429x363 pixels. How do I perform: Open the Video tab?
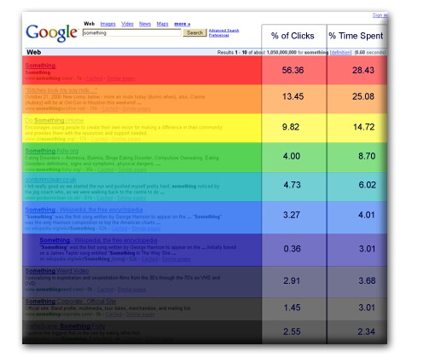127,24
